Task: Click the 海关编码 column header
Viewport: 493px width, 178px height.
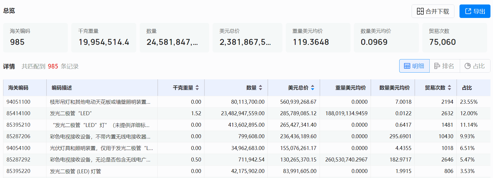Action: click(x=18, y=88)
